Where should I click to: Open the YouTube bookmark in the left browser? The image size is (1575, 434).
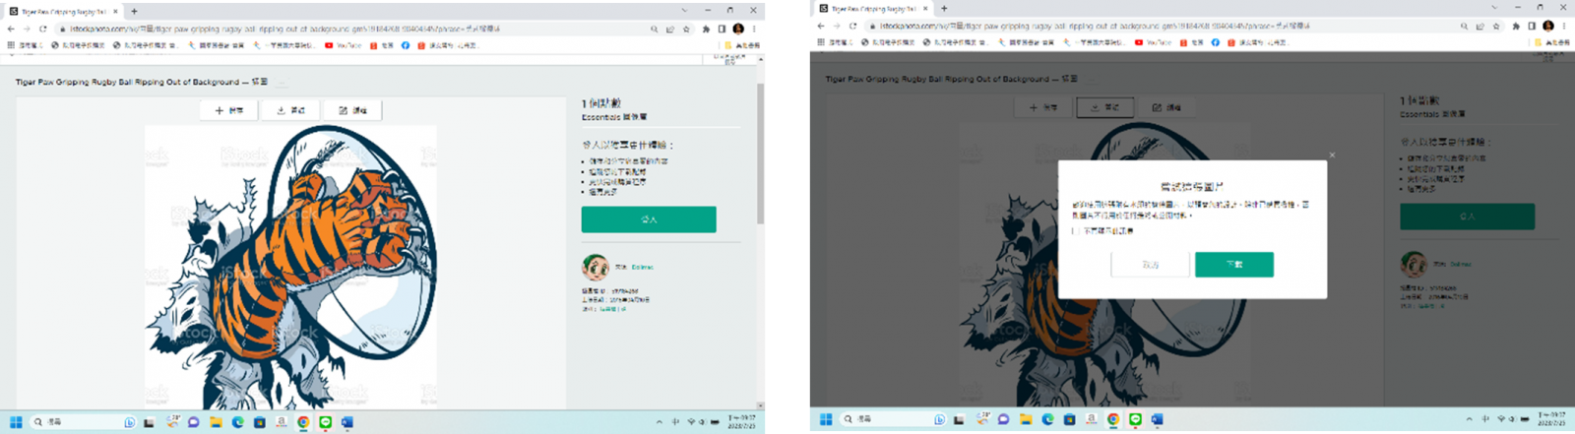[344, 44]
